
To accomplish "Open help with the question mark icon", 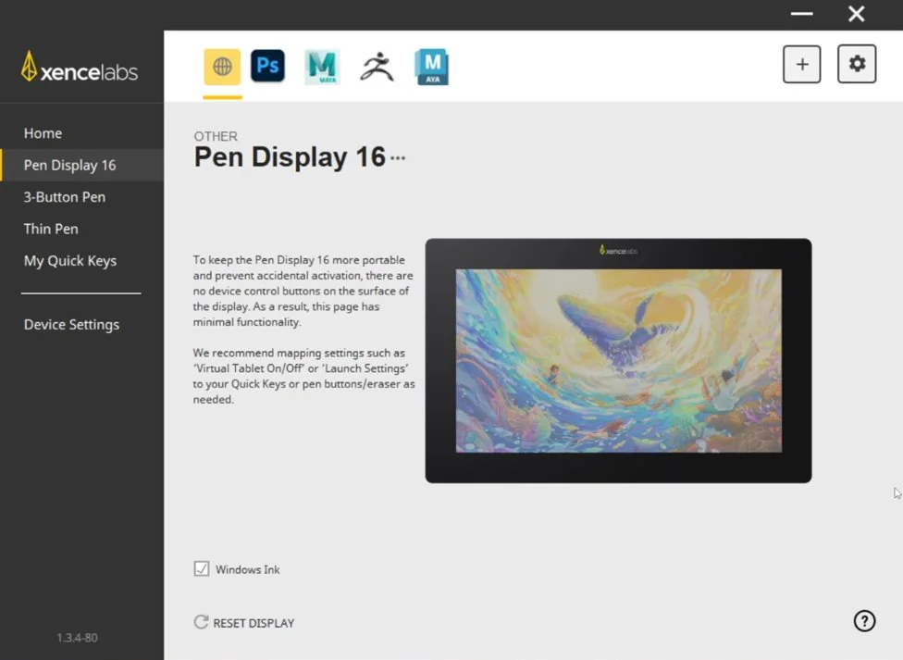I will tap(864, 621).
